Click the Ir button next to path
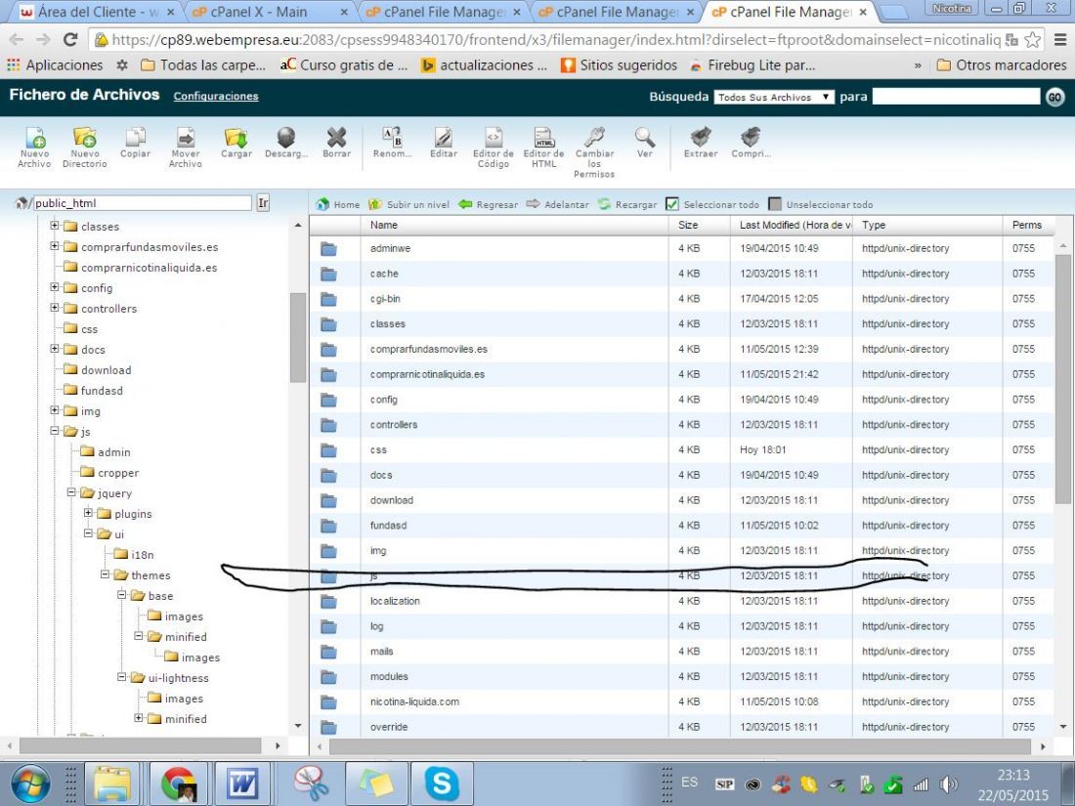This screenshot has height=806, width=1075. point(263,203)
